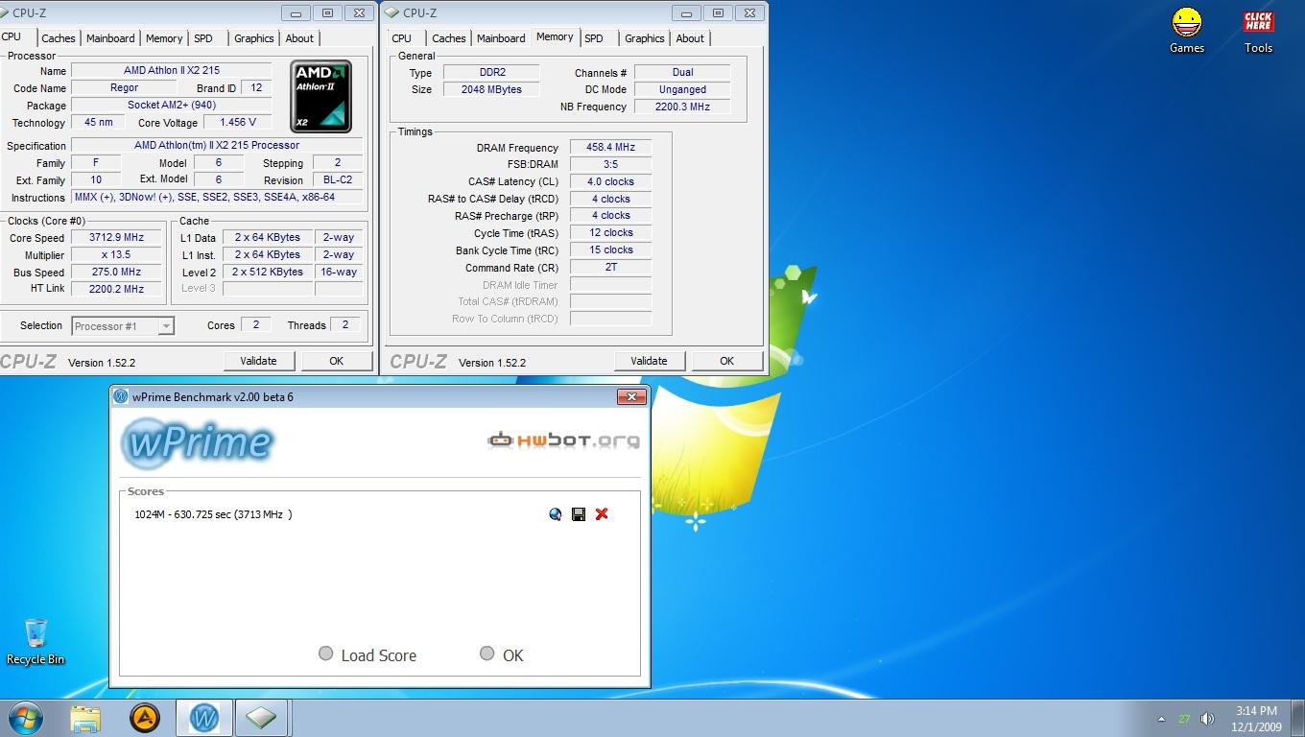Click the Core Voltage value 1.456 V
Viewport: 1305px width, 737px height.
[x=237, y=122]
